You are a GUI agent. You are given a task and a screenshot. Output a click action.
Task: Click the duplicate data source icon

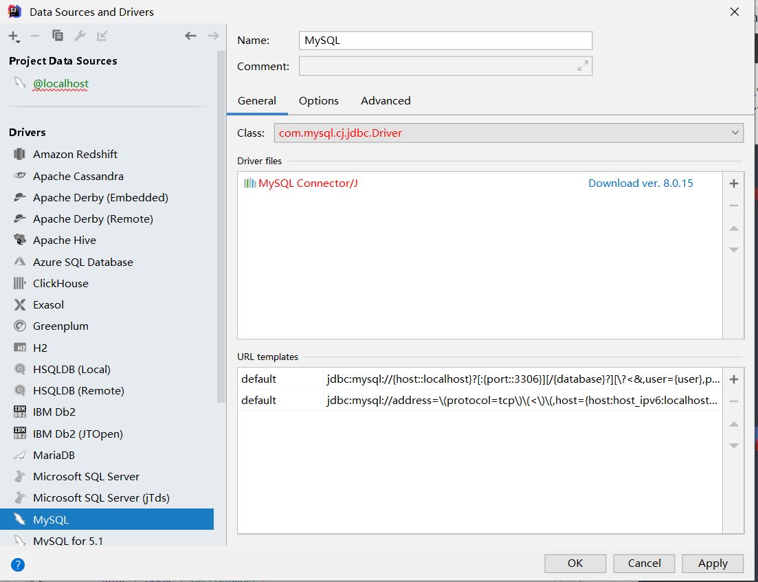coord(58,36)
